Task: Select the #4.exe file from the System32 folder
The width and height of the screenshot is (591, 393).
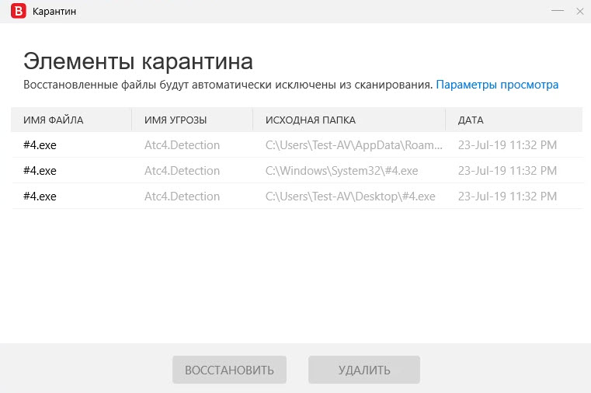Action: [x=40, y=171]
